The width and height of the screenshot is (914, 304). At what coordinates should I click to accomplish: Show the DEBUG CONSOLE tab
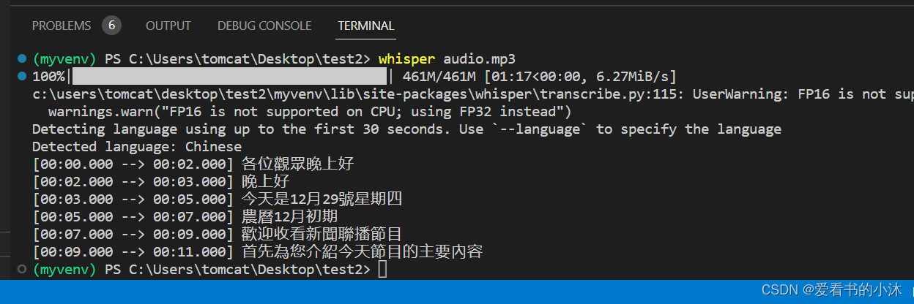(264, 26)
